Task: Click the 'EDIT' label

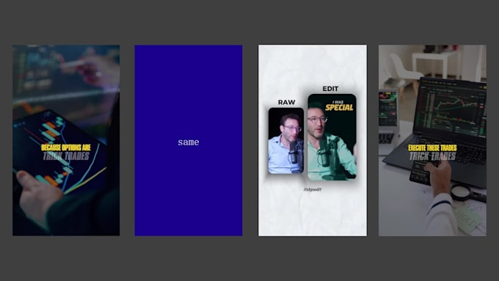Action: (330, 89)
